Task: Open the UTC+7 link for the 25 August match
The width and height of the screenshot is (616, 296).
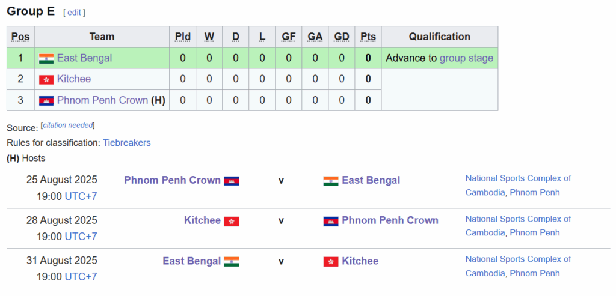Action: click(x=81, y=196)
